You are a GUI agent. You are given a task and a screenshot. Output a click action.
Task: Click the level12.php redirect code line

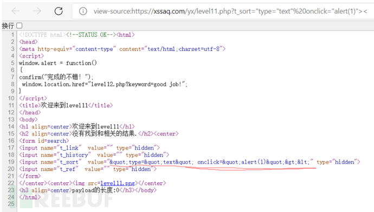[105, 84]
